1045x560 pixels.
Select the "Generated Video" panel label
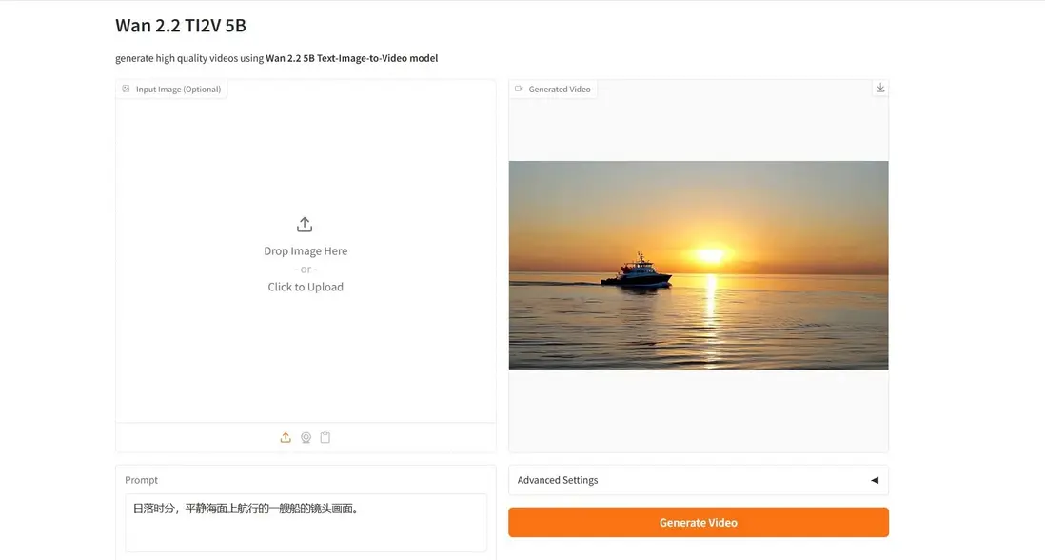click(x=560, y=90)
